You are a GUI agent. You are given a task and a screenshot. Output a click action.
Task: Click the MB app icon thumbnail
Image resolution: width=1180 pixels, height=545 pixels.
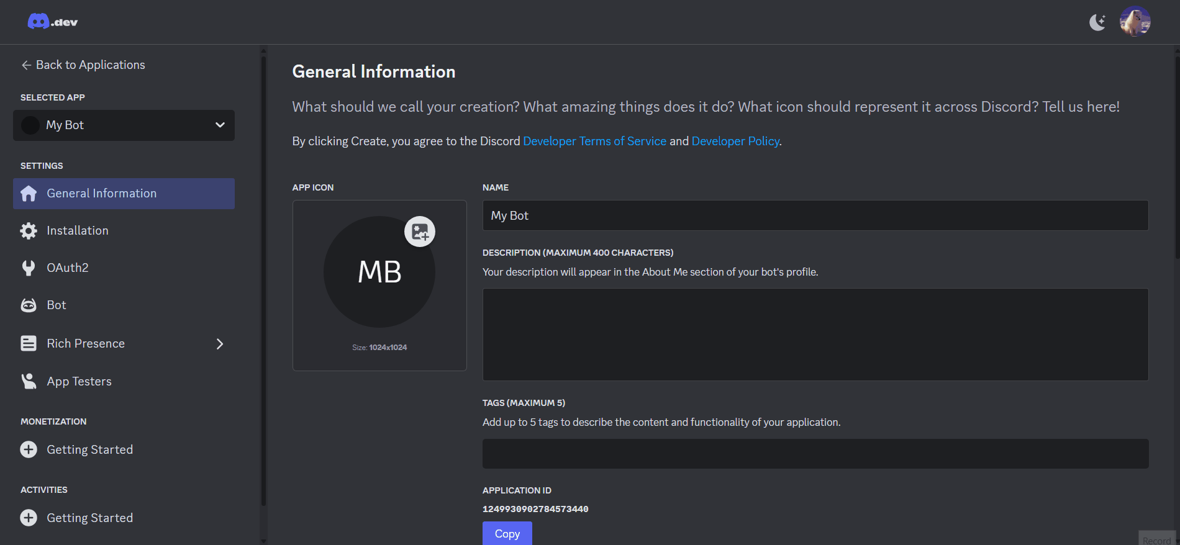pyautogui.click(x=379, y=273)
